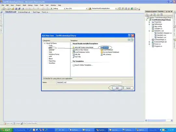The height and width of the screenshot is (132, 176).
Task: Open Search Online Templates item
Action: pos(82,65)
